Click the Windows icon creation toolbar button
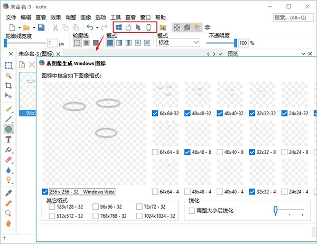The width and height of the screenshot is (317, 244). (x=118, y=27)
